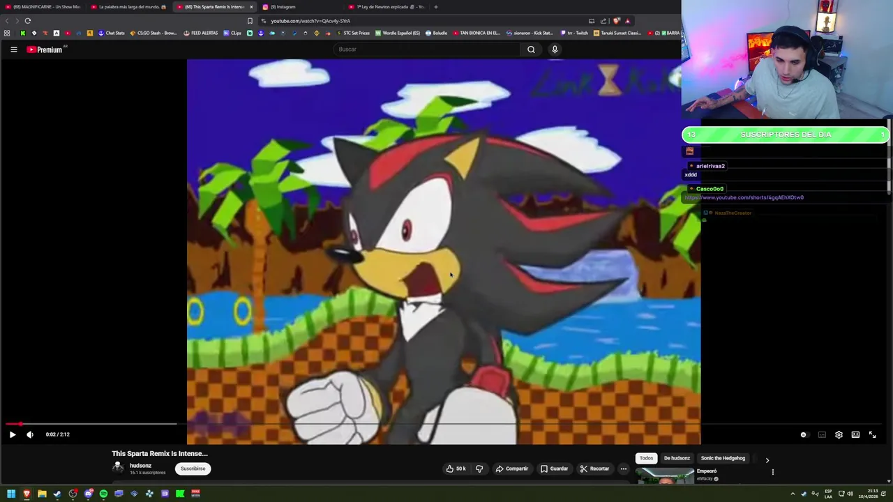The height and width of the screenshot is (502, 893).
Task: Start voice search with microphone icon
Action: point(555,50)
